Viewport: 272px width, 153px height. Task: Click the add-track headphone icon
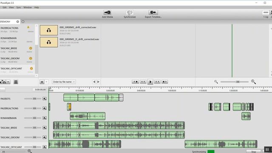3,82
